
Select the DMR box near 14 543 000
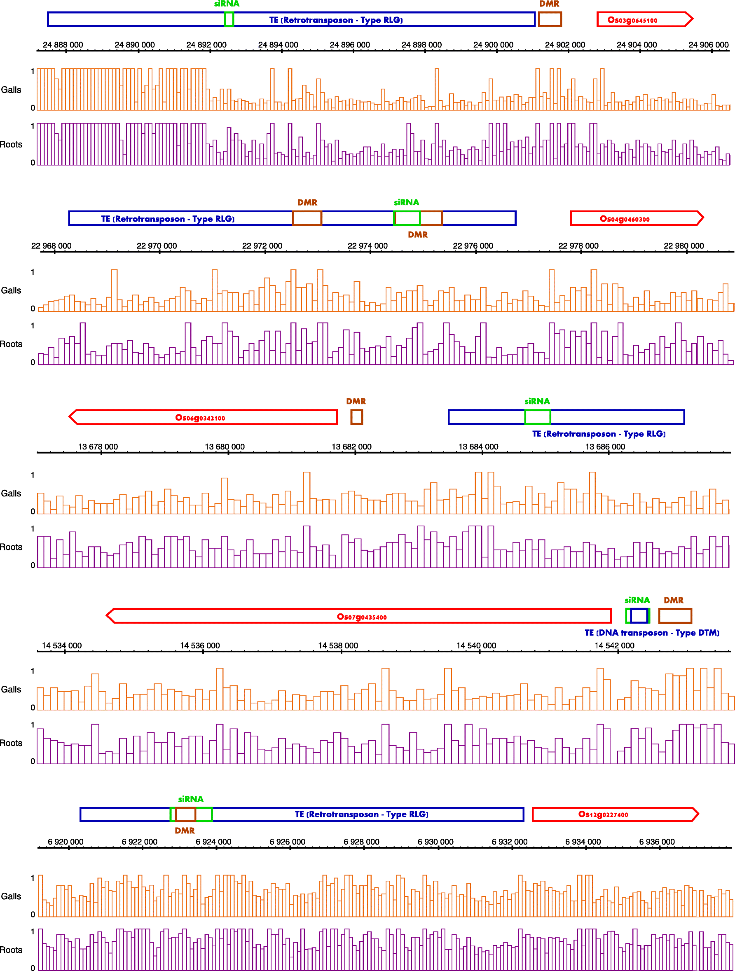pyautogui.click(x=675, y=616)
